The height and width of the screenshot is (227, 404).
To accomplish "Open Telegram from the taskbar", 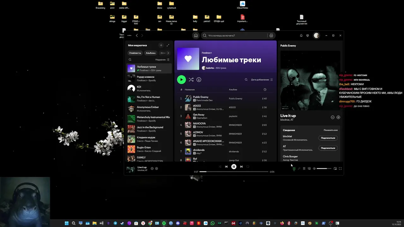I will point(115,223).
